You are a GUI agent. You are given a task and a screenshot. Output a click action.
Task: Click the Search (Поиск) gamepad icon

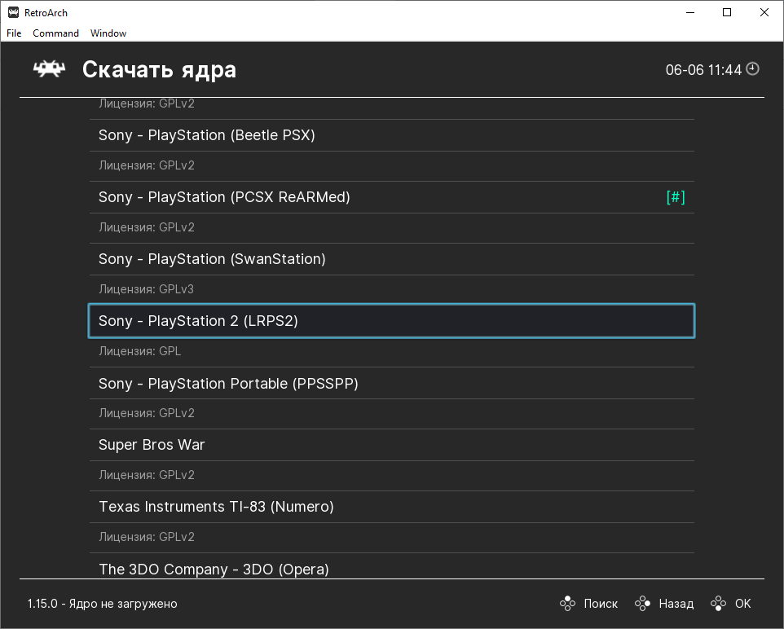coord(567,604)
